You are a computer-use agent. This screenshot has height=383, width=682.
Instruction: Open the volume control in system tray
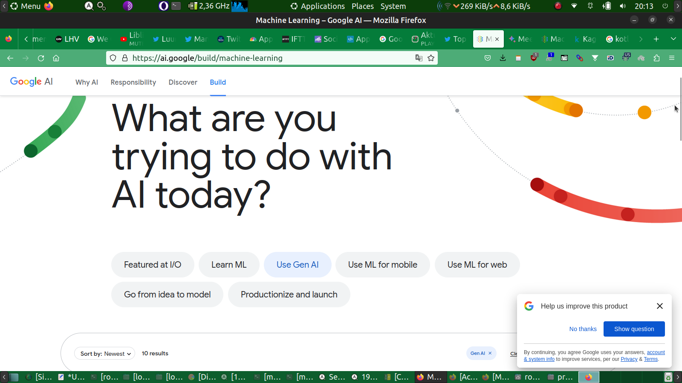[623, 6]
